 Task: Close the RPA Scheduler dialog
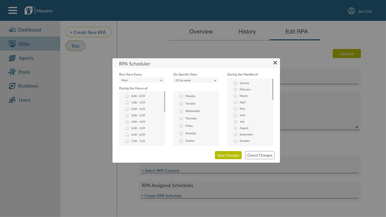coord(275,63)
